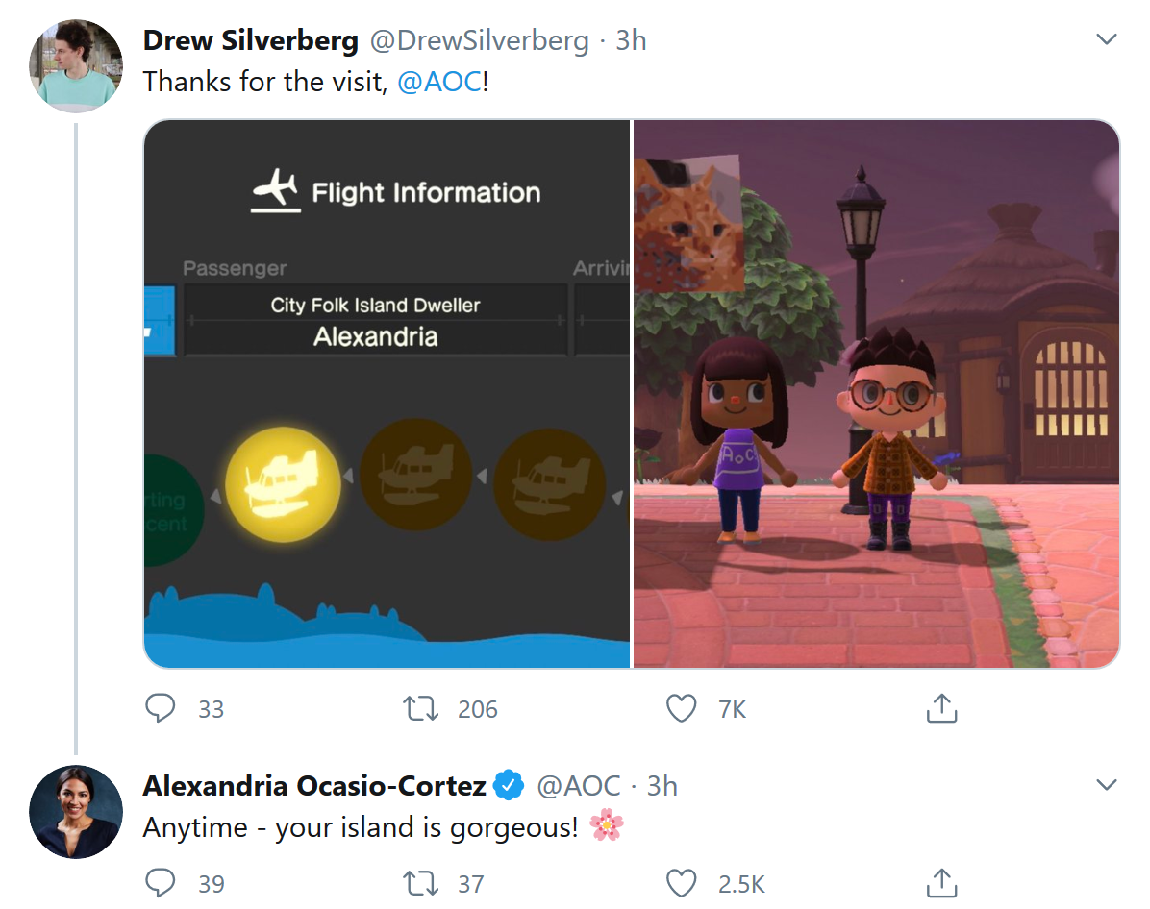Open Alexandria Ocasio-Cortez tweet options chevron
This screenshot has width=1150, height=909.
1106,784
